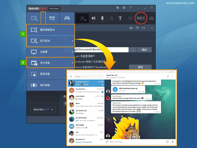Enable text overlay with T icon
The height and width of the screenshot is (148, 197).
(120, 18)
